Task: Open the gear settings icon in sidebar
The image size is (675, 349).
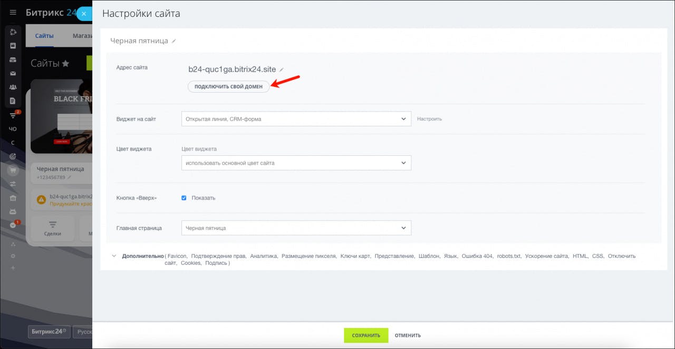Action: [x=13, y=256]
